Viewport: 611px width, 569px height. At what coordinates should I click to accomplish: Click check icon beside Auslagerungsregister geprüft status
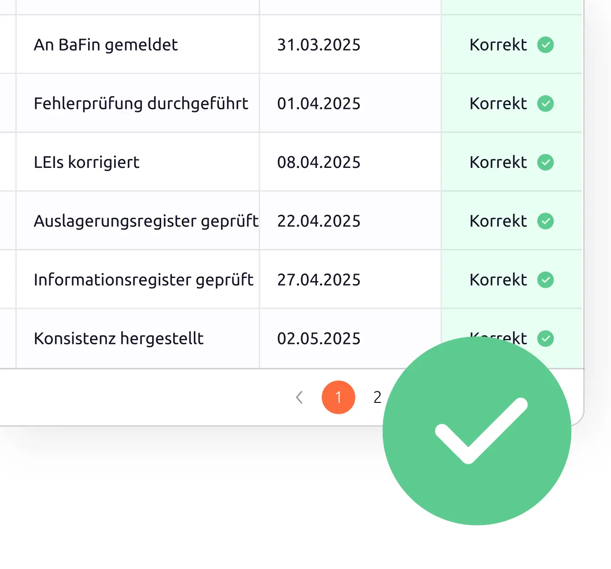(545, 221)
